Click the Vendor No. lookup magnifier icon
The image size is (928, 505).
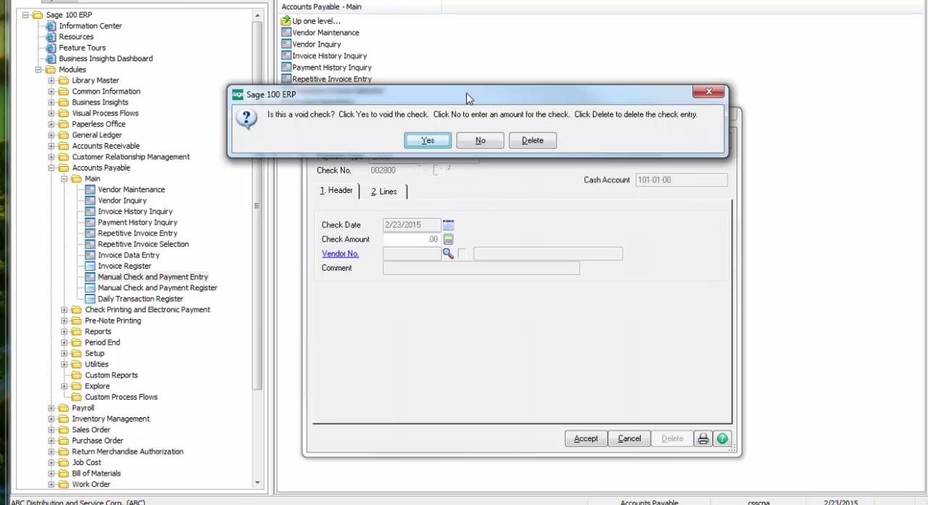pyautogui.click(x=448, y=254)
